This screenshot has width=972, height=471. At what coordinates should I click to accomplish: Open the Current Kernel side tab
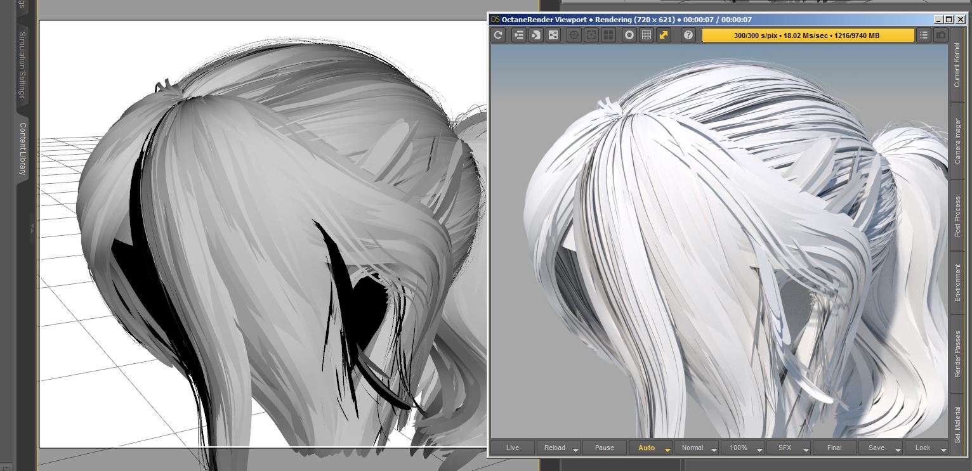click(x=957, y=66)
